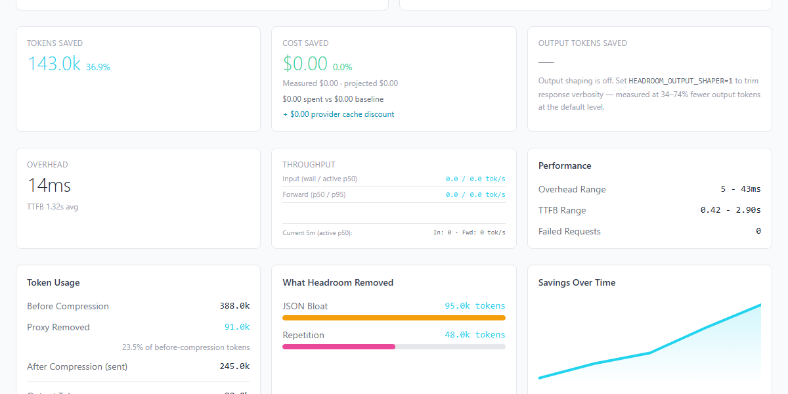Click '23.5% of before-compression tokens' note
The image size is (788, 394).
(x=186, y=347)
